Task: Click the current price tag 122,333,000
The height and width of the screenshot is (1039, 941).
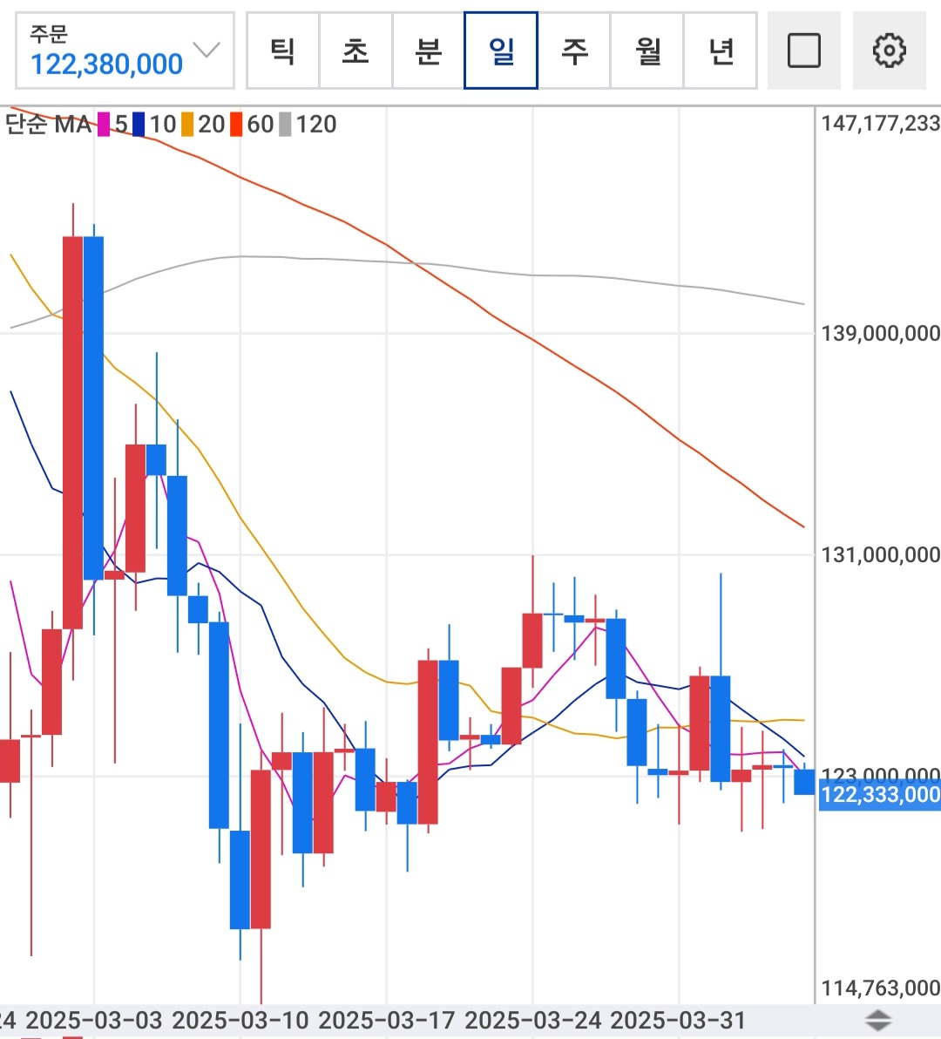Action: pyautogui.click(x=879, y=794)
